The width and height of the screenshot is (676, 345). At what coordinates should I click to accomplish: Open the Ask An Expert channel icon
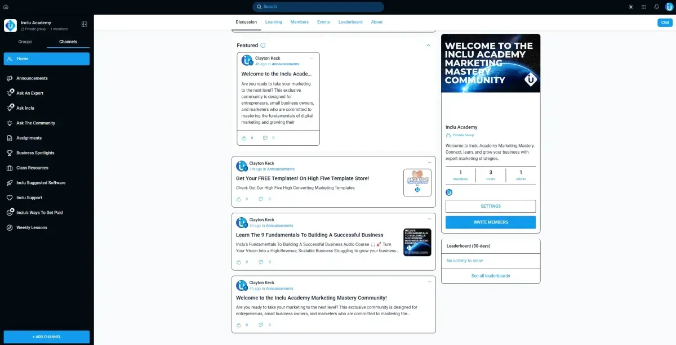[10, 93]
